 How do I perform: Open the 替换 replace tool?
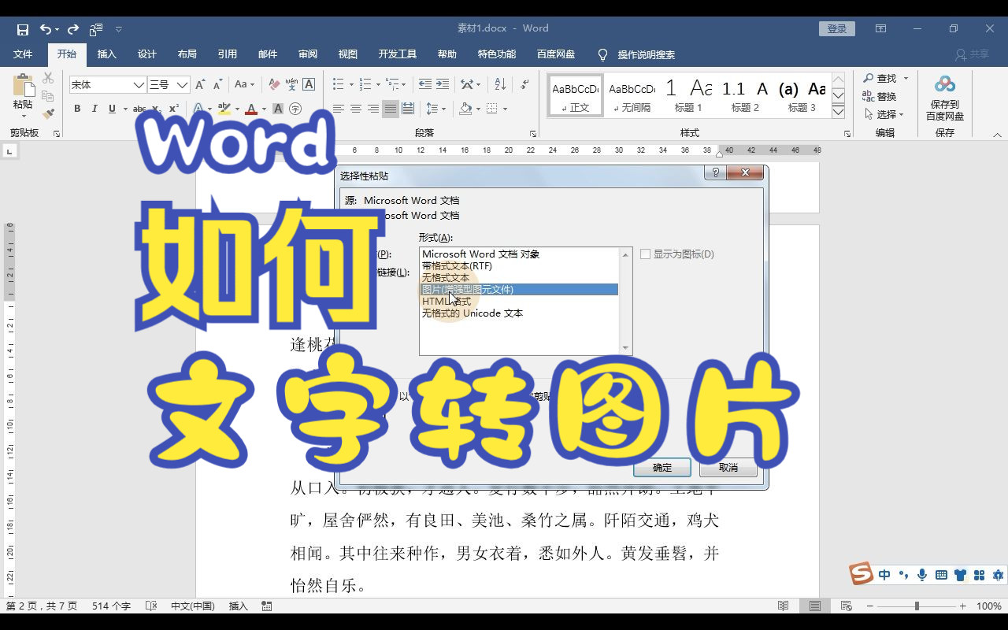coord(880,96)
